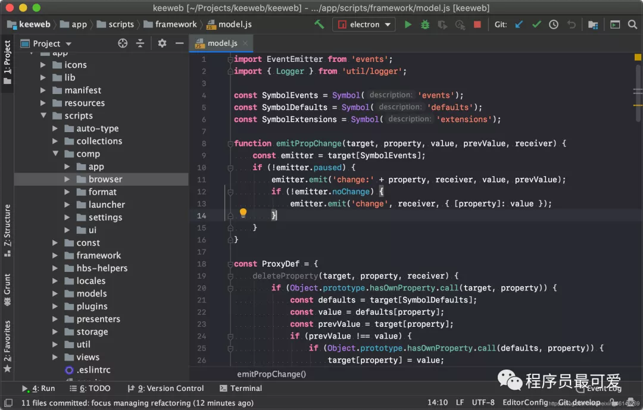Collapse the comp folder

click(x=55, y=154)
